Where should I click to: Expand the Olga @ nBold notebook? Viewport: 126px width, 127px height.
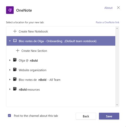10,60
